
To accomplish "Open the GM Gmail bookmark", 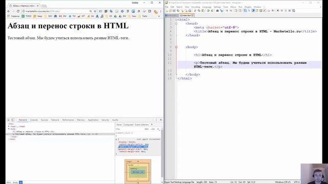I will pyautogui.click(x=63, y=16).
